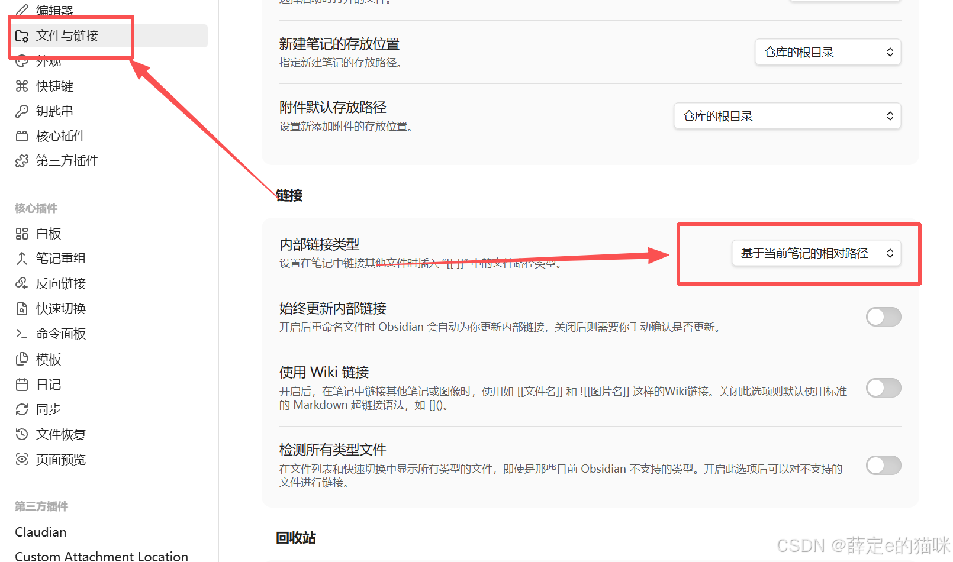Click the Templates (模板) copy icon

(x=22, y=359)
